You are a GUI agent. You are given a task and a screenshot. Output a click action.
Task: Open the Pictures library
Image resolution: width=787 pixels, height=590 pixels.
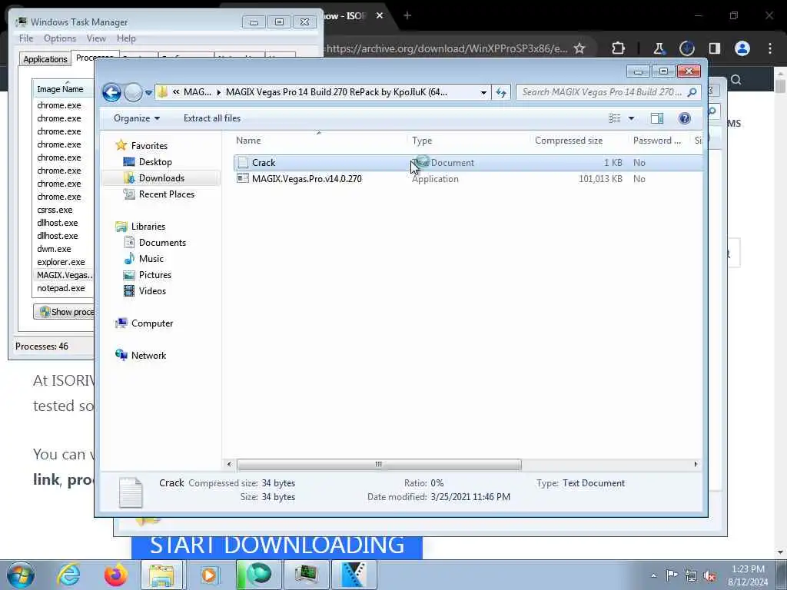[154, 275]
